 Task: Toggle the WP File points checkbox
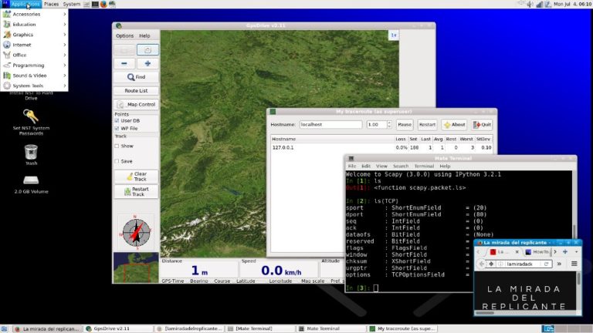pos(117,129)
